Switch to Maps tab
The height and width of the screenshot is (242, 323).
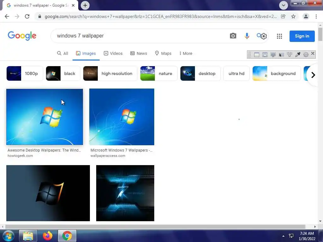pos(163,53)
